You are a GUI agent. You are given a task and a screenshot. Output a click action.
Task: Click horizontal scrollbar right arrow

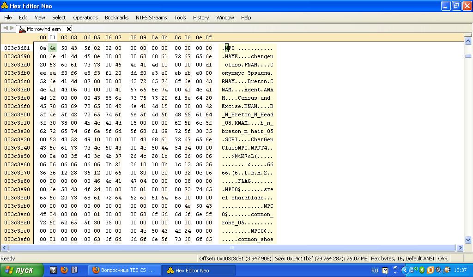pos(460,248)
